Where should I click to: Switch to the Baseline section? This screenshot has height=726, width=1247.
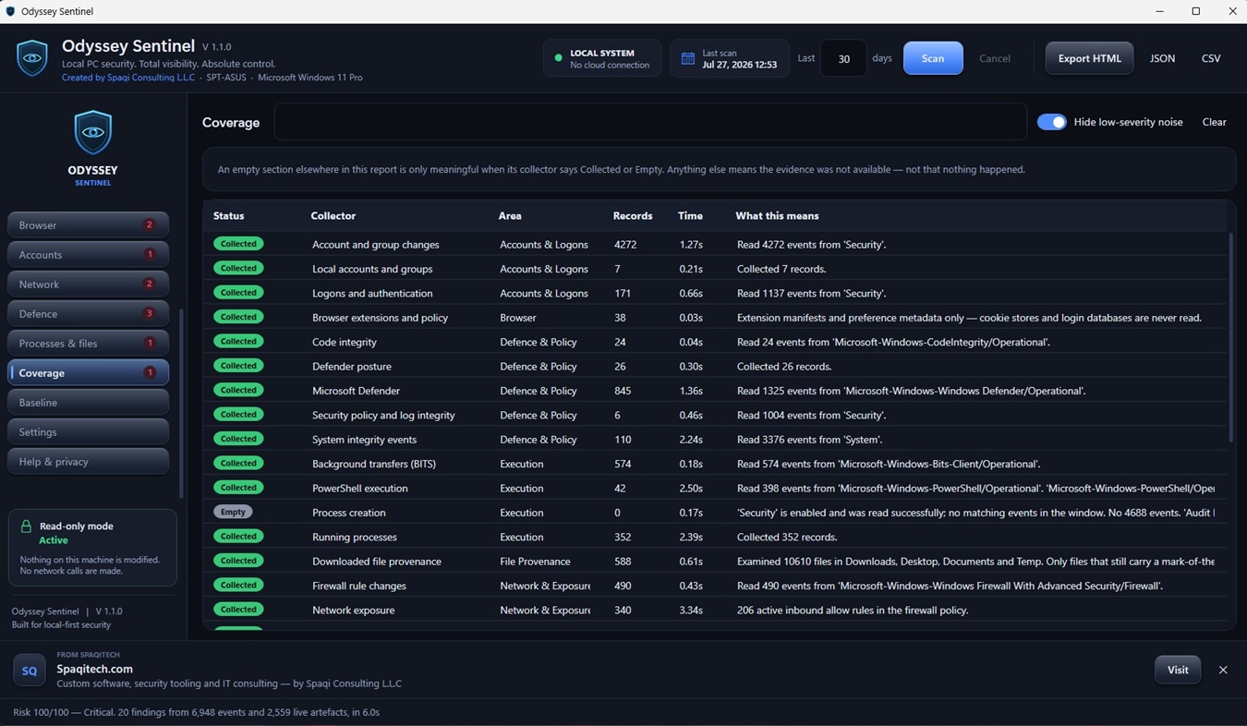(x=88, y=403)
